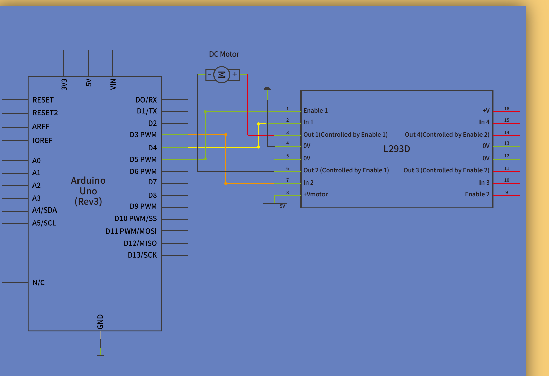558x376 pixels.
Task: Click the In 2 pin label
Action: tap(308, 183)
